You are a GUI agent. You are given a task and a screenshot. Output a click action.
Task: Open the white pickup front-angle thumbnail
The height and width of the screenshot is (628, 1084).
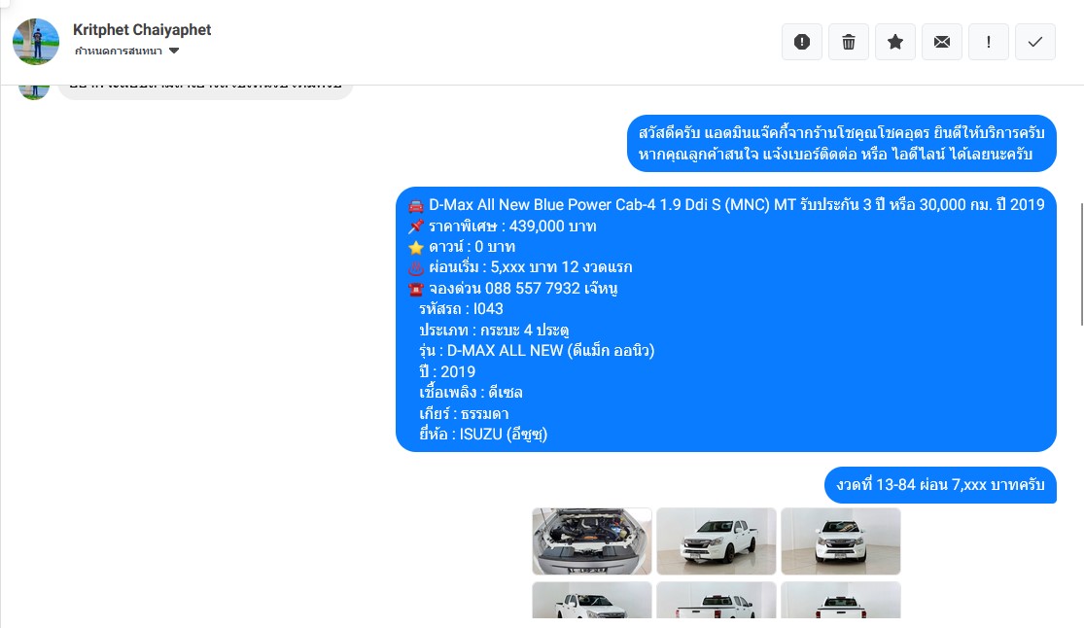pyautogui.click(x=717, y=541)
